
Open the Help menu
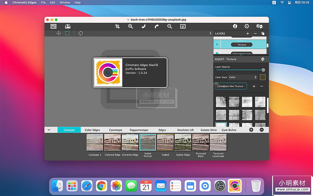click(78, 3)
